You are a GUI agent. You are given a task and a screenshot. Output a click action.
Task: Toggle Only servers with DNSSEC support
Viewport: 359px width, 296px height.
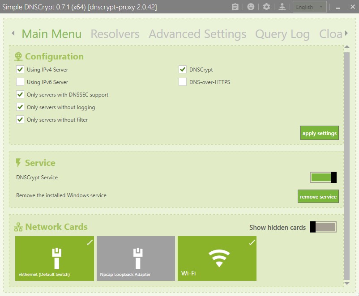tap(20, 94)
